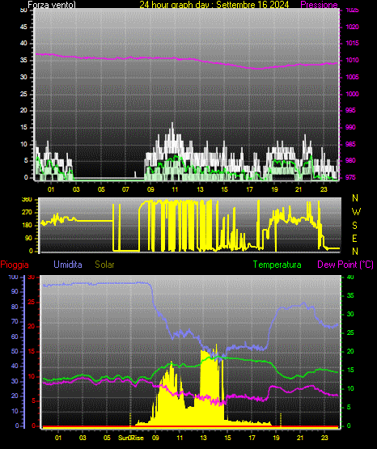Click the SunRise marker on time axis

pyautogui.click(x=131, y=438)
